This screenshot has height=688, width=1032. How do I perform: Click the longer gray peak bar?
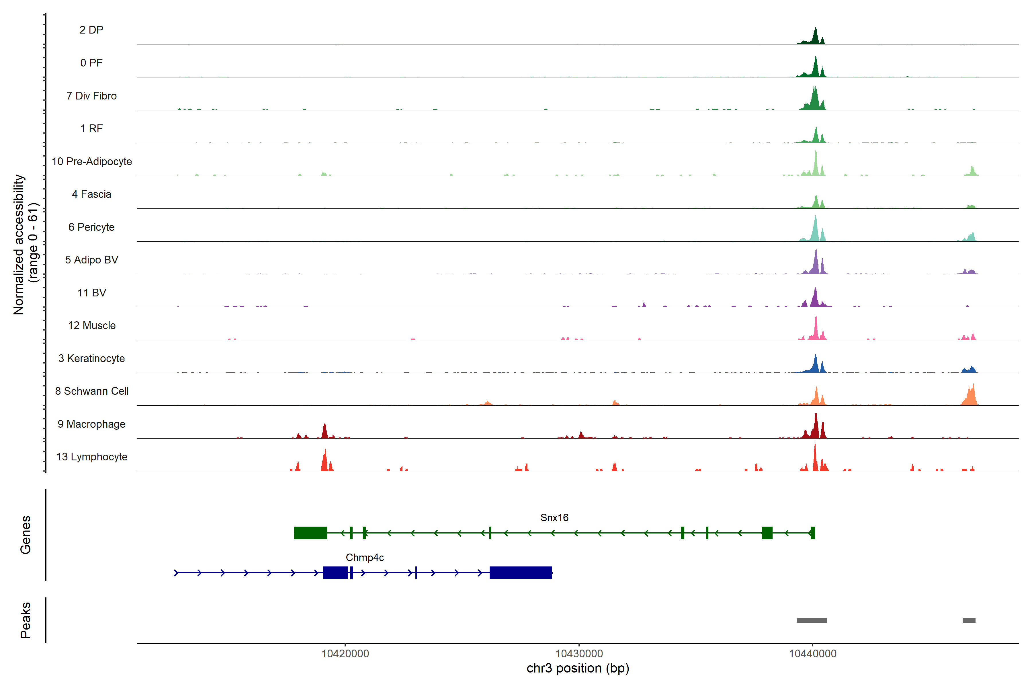click(812, 620)
